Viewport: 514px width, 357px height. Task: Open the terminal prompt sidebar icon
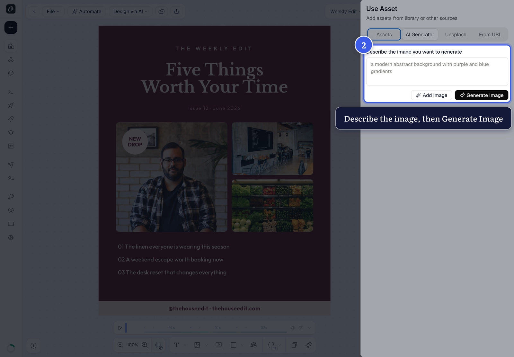click(11, 92)
